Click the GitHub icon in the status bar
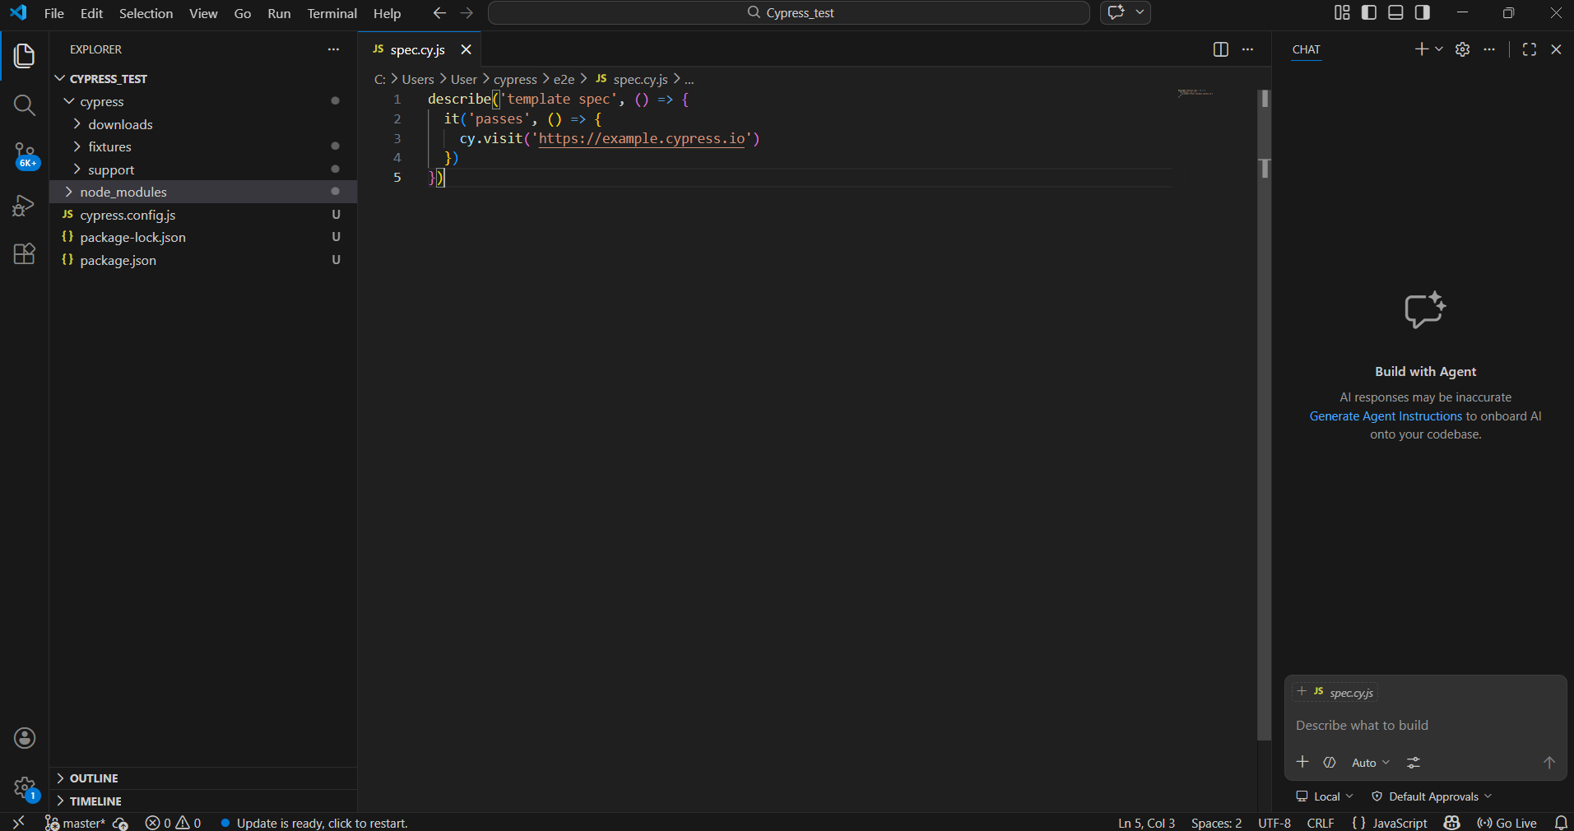Image resolution: width=1574 pixels, height=831 pixels. tap(1451, 823)
